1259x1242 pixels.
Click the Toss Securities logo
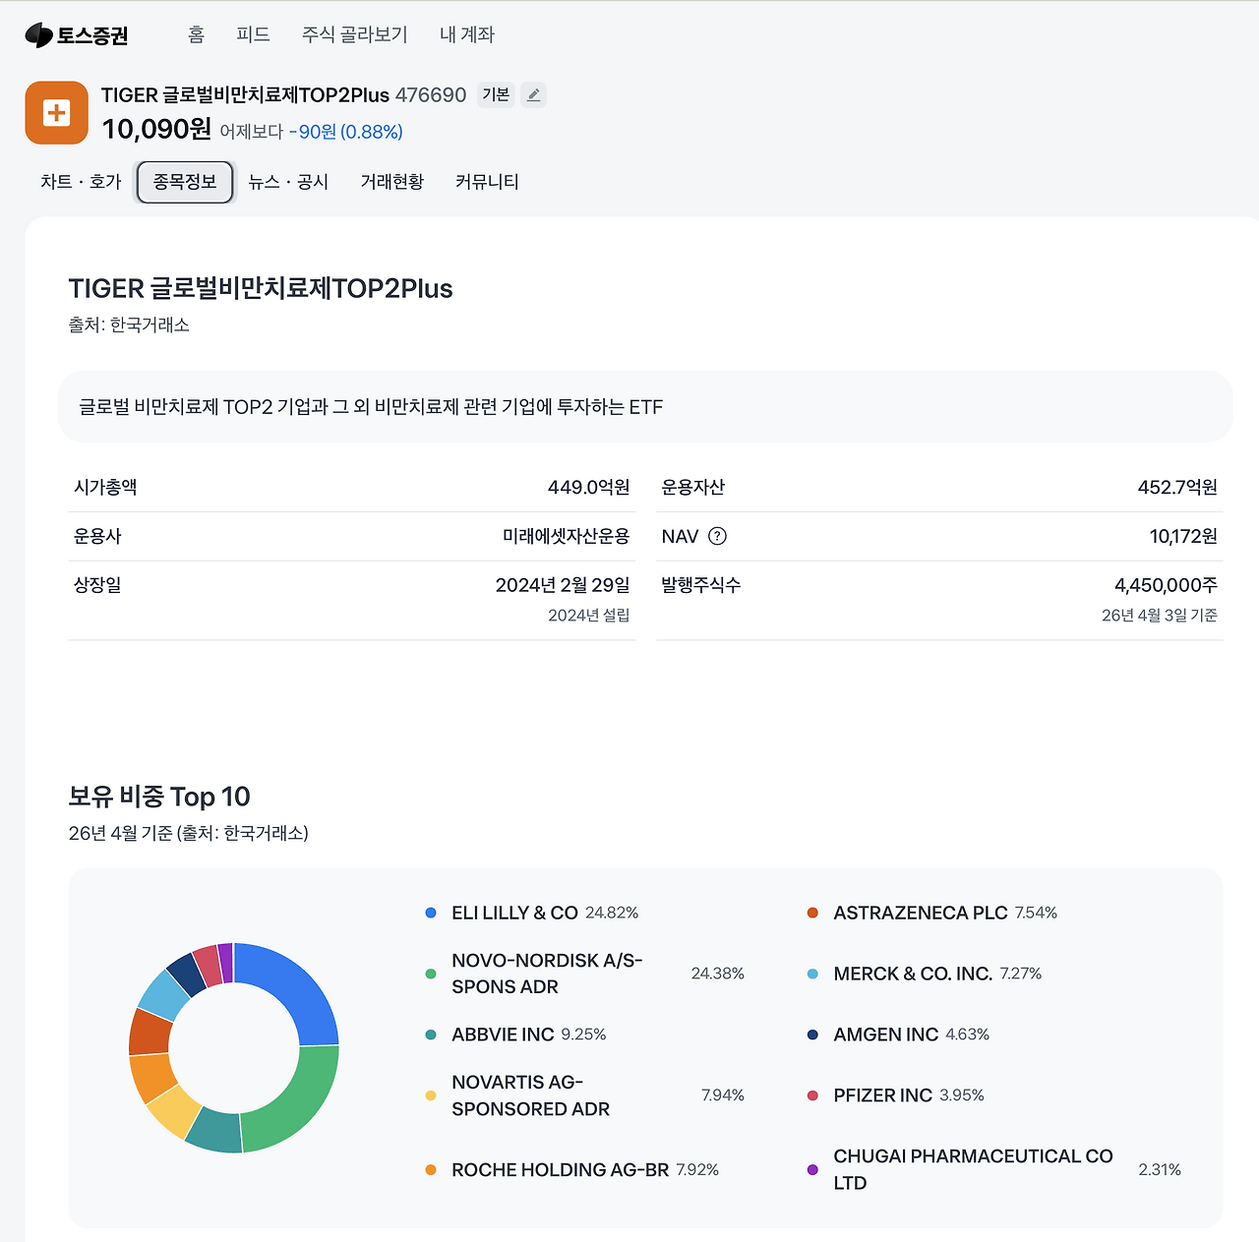[77, 35]
